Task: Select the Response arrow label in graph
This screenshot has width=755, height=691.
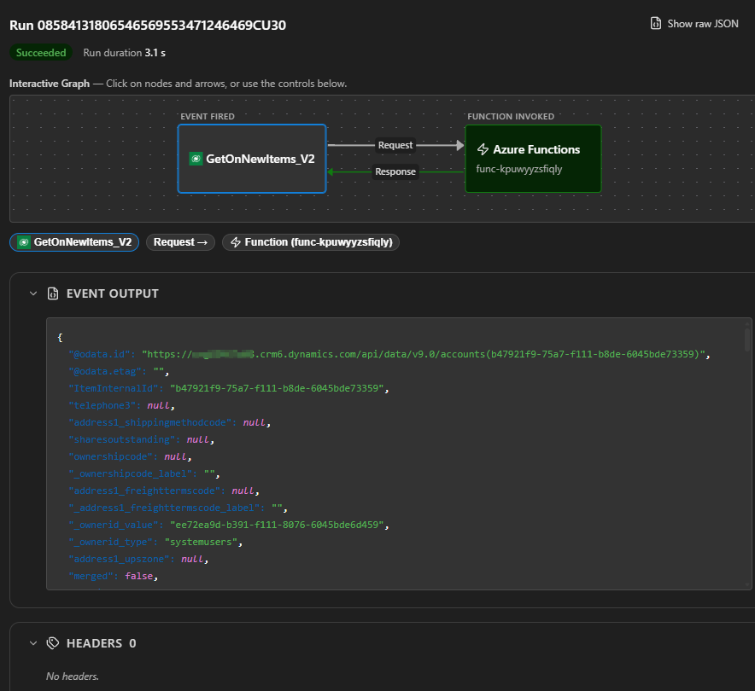Action: pos(395,171)
